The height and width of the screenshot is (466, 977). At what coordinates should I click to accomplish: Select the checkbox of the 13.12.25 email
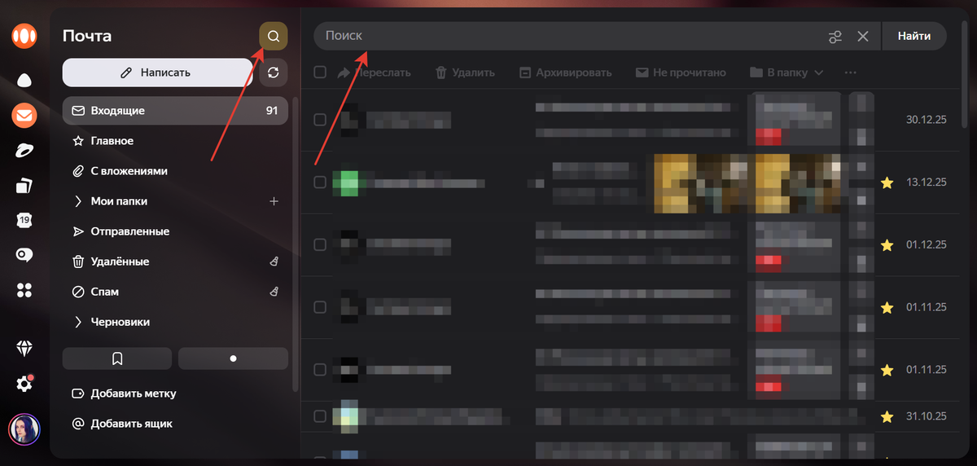pyautogui.click(x=320, y=182)
